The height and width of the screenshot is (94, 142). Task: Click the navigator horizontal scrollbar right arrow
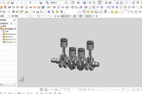point(15,84)
